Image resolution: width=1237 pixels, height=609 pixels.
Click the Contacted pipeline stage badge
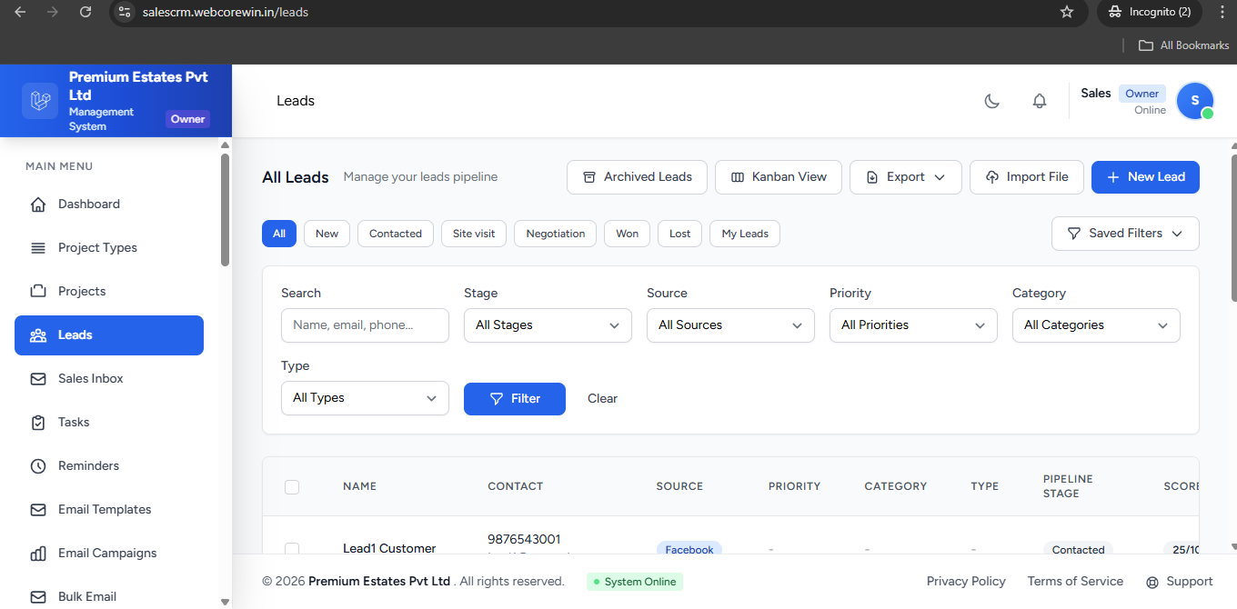[1078, 548]
